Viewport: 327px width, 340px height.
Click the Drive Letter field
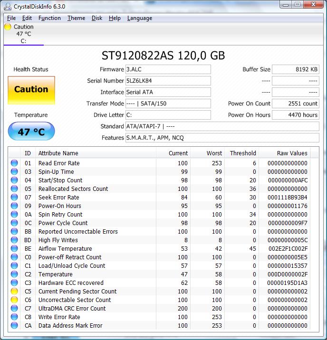point(168,115)
